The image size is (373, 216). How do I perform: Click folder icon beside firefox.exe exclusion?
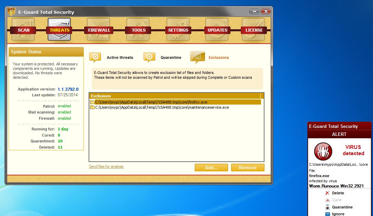(x=92, y=102)
